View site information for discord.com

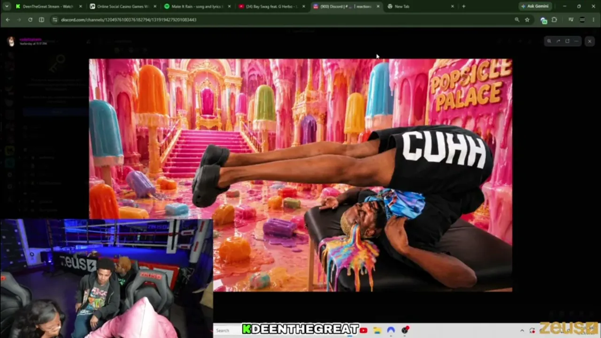pyautogui.click(x=55, y=20)
